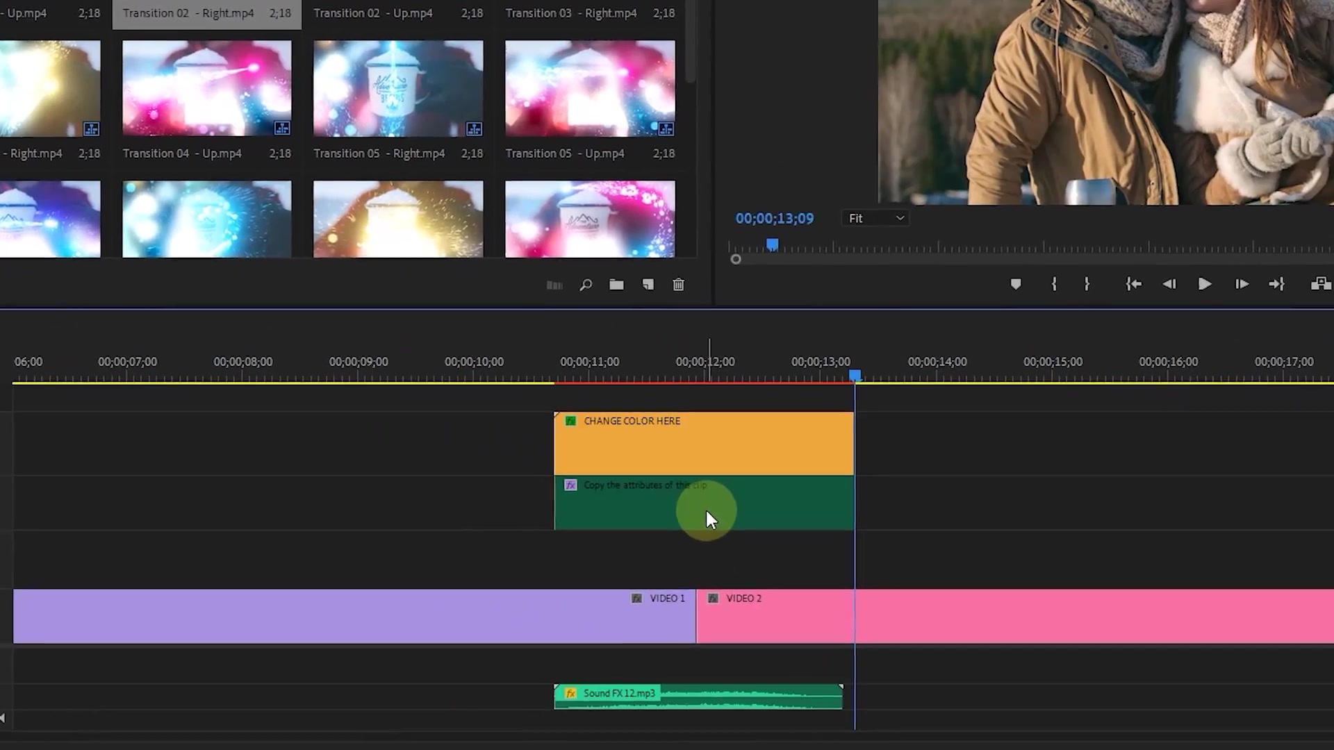This screenshot has width=1334, height=750.
Task: Step back one frame
Action: click(1169, 284)
